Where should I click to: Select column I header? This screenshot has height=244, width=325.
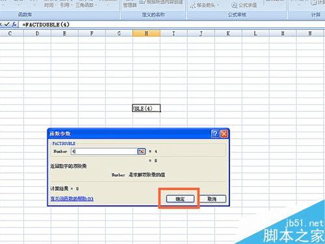point(174,33)
